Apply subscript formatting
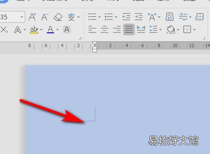 pyautogui.click(x=4, y=30)
